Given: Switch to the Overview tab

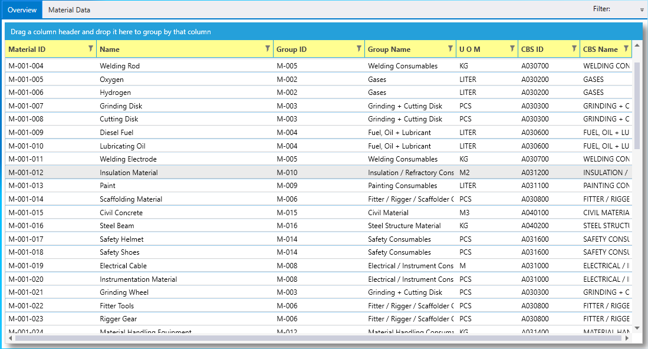Looking at the screenshot, I should pyautogui.click(x=22, y=10).
